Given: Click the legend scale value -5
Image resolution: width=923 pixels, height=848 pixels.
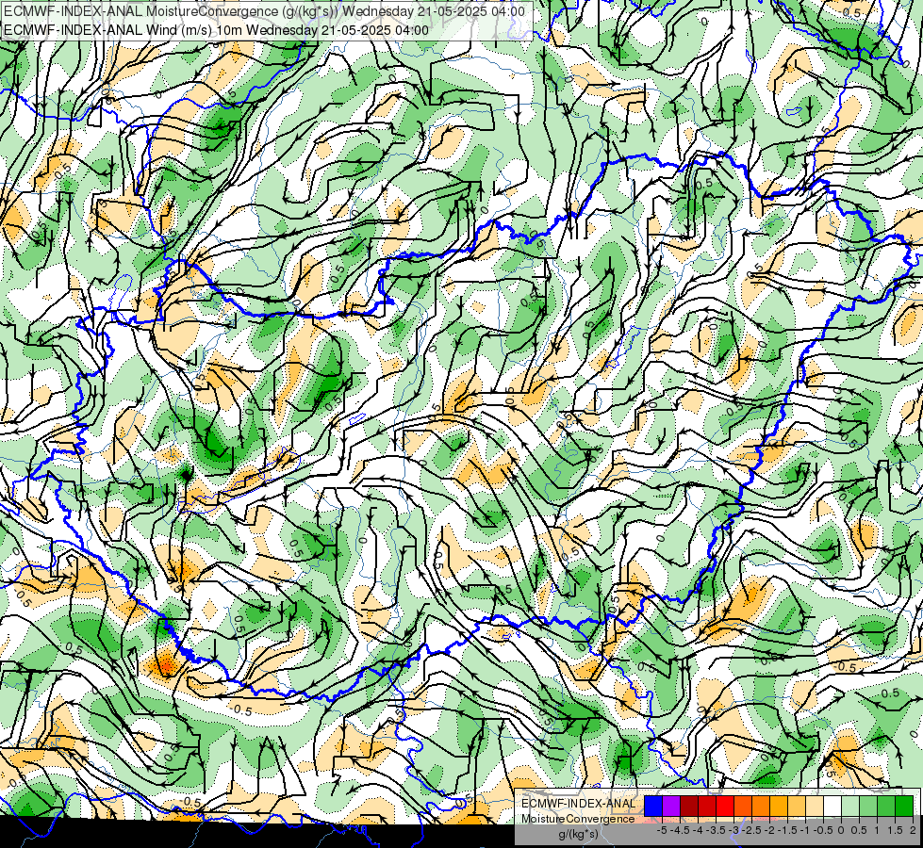Looking at the screenshot, I should [x=662, y=830].
